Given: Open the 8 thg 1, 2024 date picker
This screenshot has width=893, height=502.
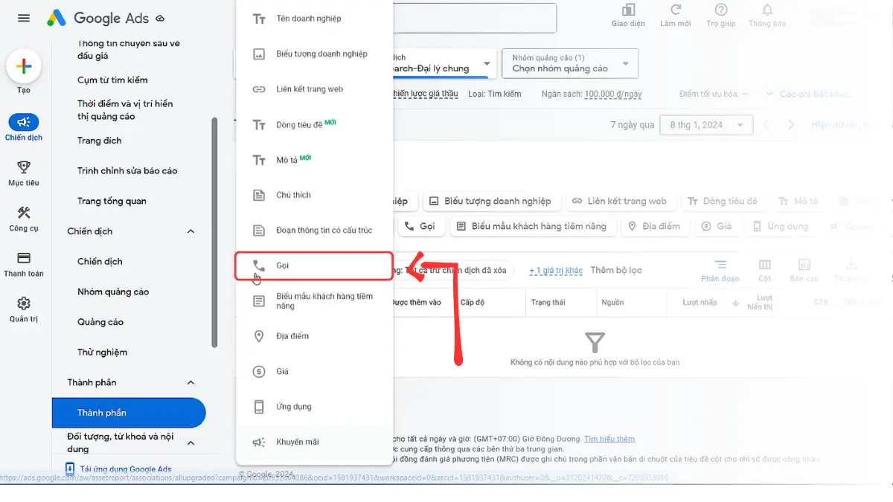Looking at the screenshot, I should tap(706, 125).
